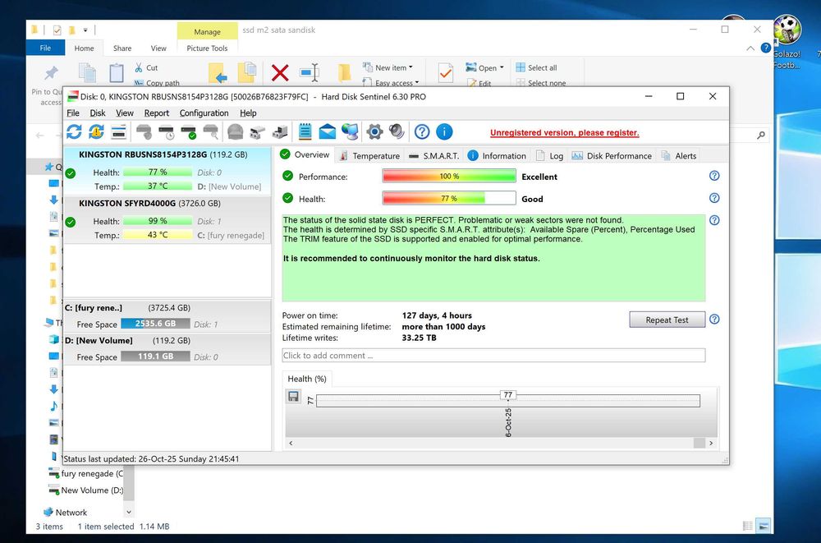Image resolution: width=821 pixels, height=543 pixels.
Task: Click the blue info icon in toolbar
Action: point(444,131)
